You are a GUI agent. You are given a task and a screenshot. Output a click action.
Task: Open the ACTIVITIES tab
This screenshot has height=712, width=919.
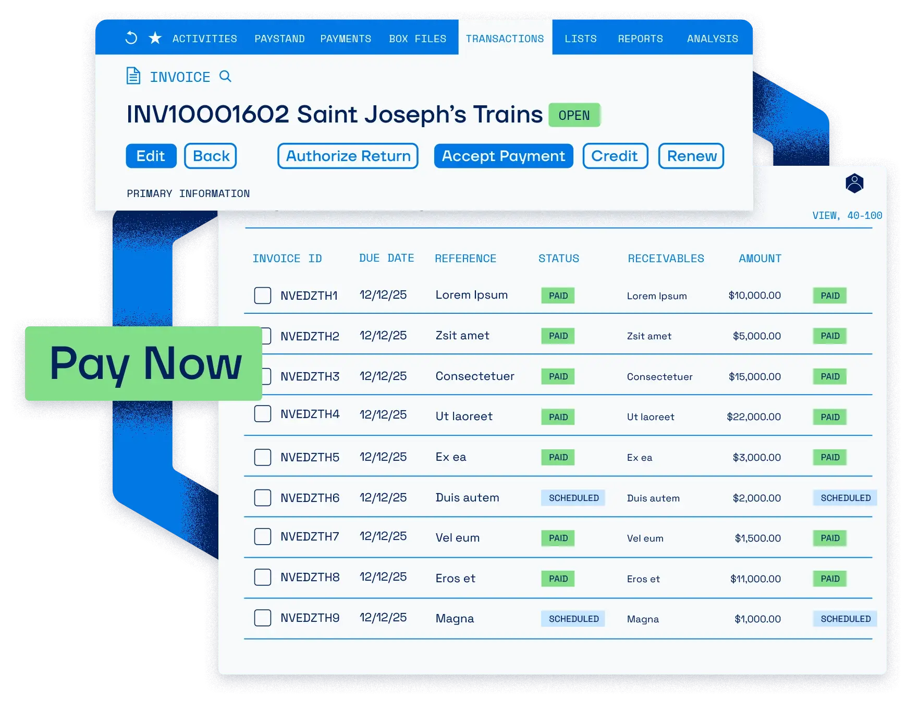click(x=205, y=39)
